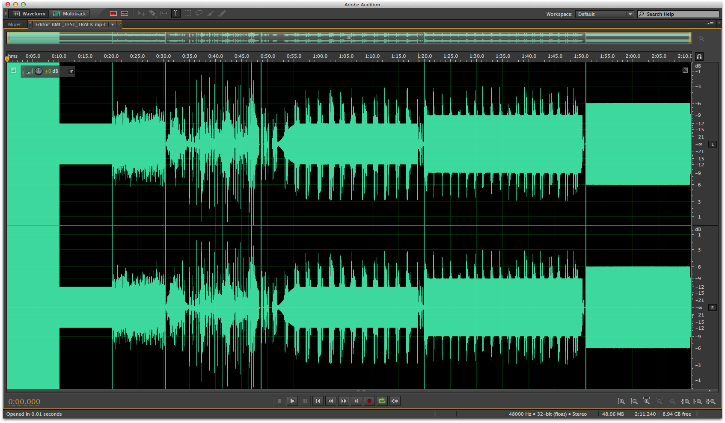Select the Editor BMC_TEST_TRACK.mp3 tab

(70, 24)
